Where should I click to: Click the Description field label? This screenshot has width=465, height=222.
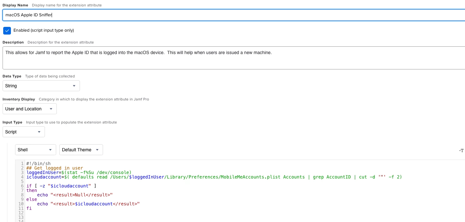click(13, 42)
